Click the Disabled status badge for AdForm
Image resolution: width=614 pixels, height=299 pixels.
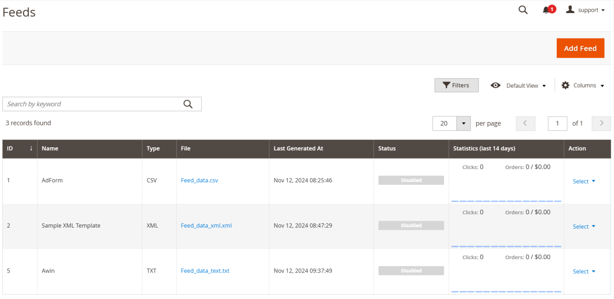[411, 180]
